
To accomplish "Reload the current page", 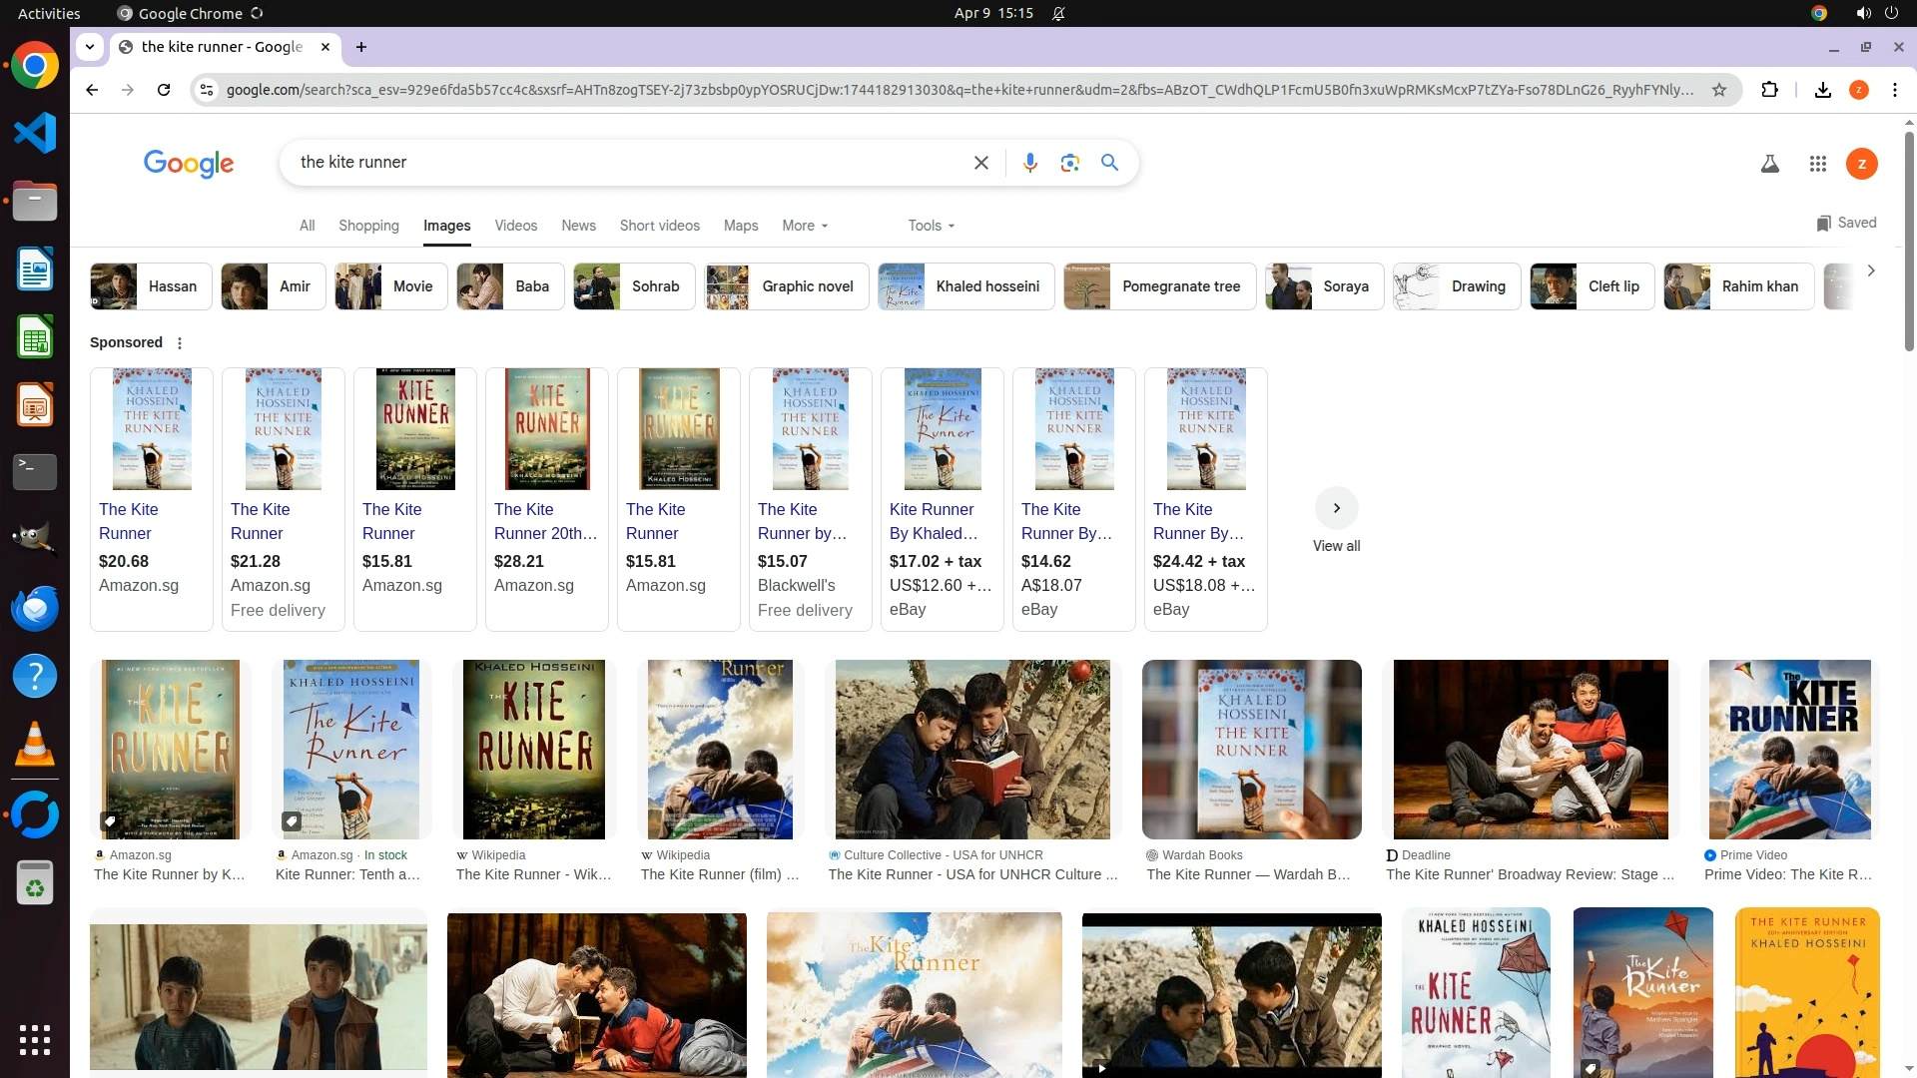I will (x=164, y=90).
